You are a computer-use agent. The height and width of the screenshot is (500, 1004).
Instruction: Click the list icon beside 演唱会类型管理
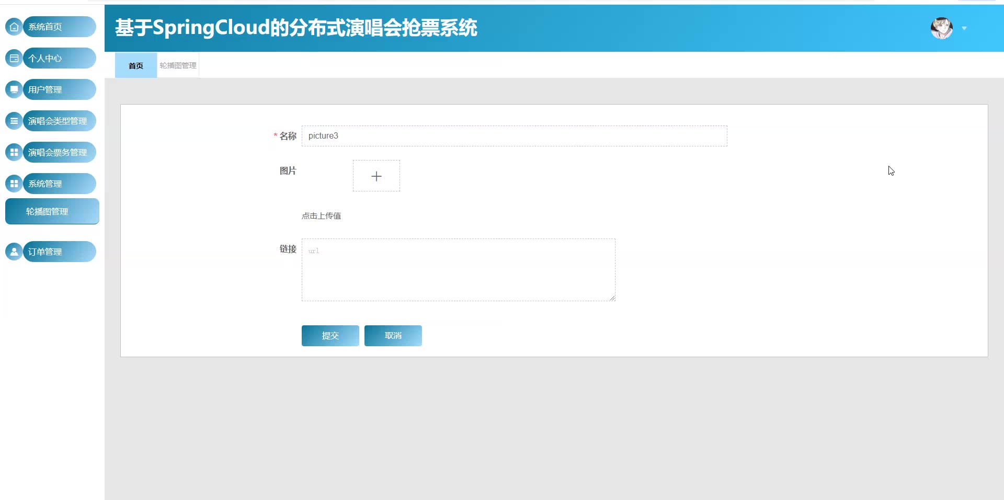click(x=14, y=121)
